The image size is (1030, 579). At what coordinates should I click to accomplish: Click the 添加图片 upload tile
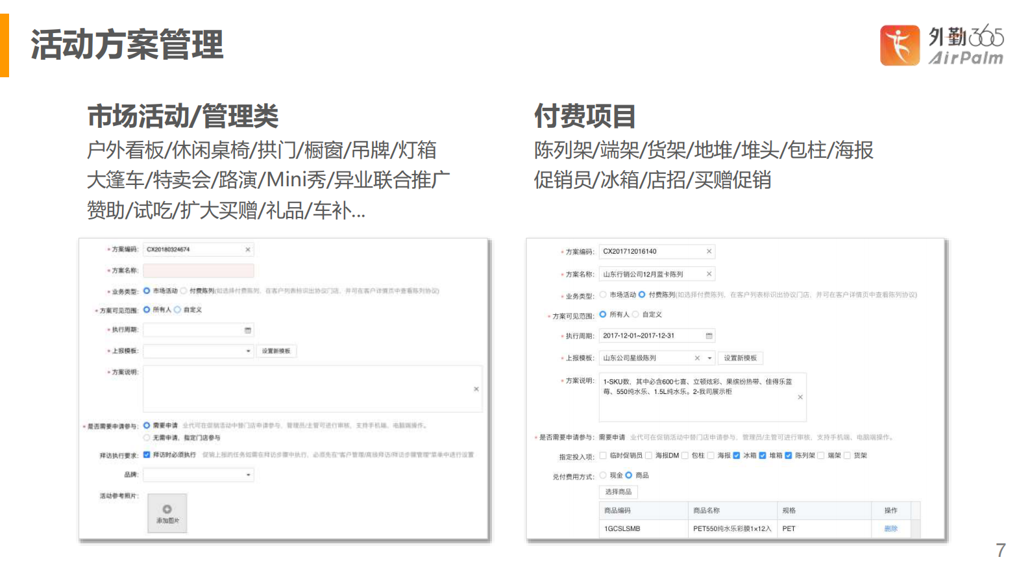click(167, 513)
